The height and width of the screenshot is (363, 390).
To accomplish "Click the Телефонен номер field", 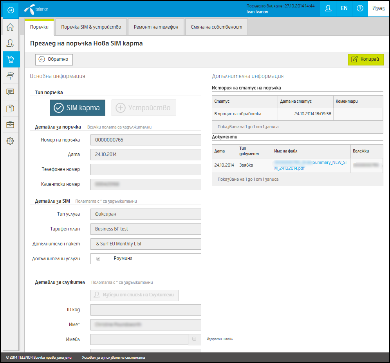I will coord(146,170).
